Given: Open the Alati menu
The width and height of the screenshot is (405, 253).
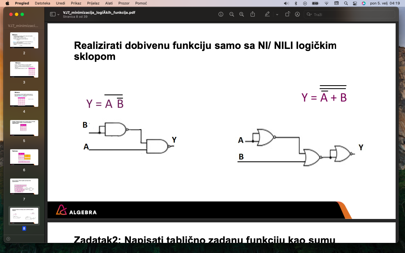Looking at the screenshot, I should pyautogui.click(x=109, y=3).
